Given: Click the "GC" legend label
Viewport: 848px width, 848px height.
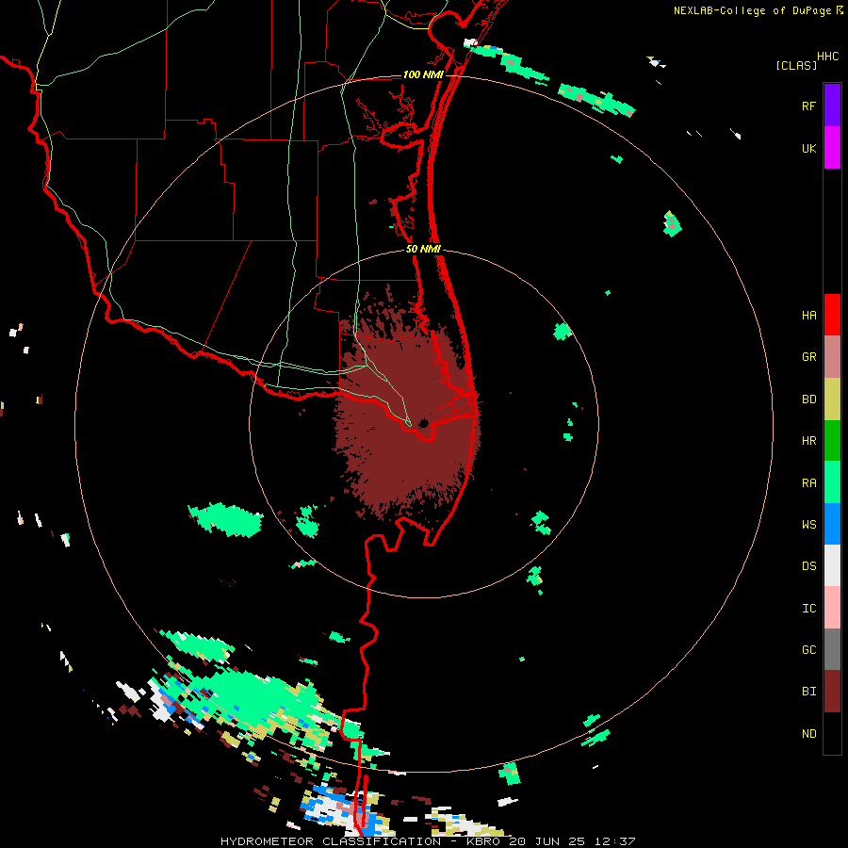Looking at the screenshot, I should click(808, 650).
